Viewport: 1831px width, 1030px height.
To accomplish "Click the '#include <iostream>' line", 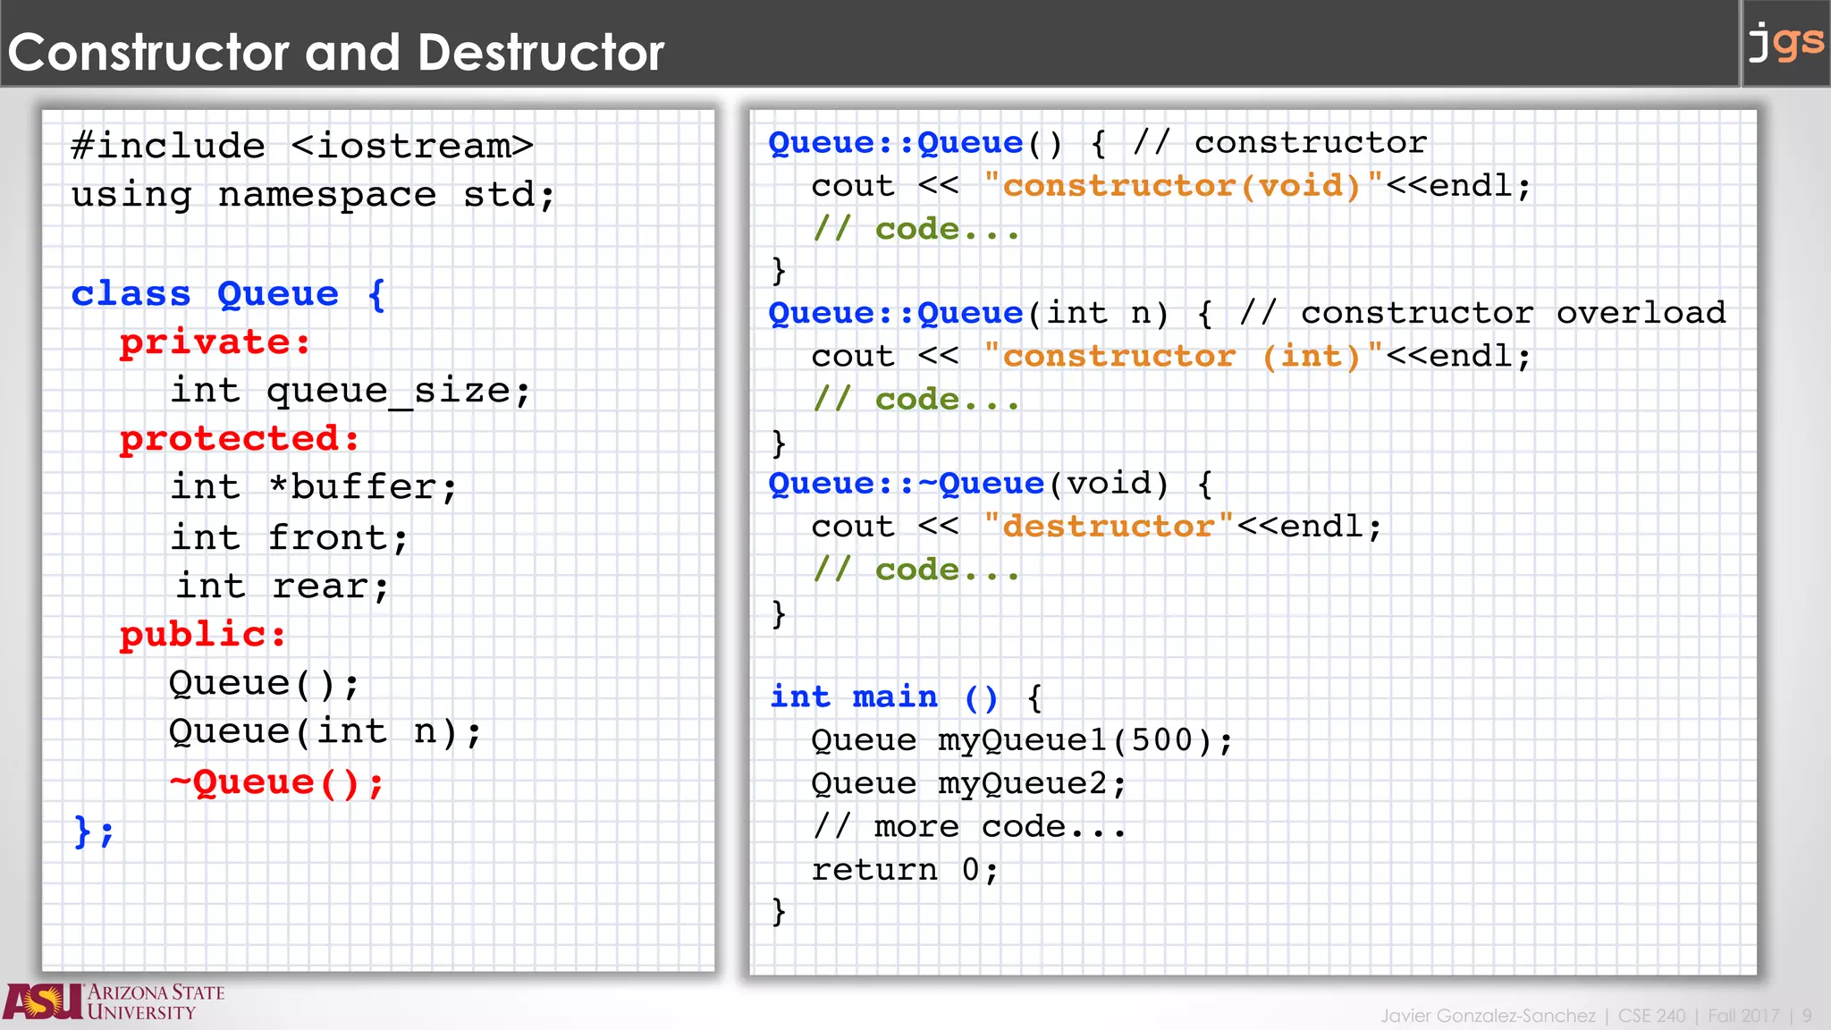I will click(302, 146).
